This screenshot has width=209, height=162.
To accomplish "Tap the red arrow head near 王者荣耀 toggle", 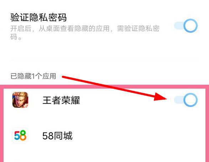I will pyautogui.click(x=160, y=97).
